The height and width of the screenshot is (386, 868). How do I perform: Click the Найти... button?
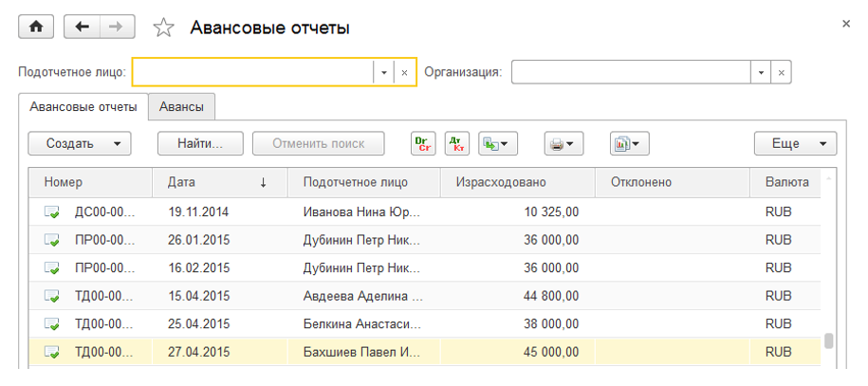coord(198,144)
